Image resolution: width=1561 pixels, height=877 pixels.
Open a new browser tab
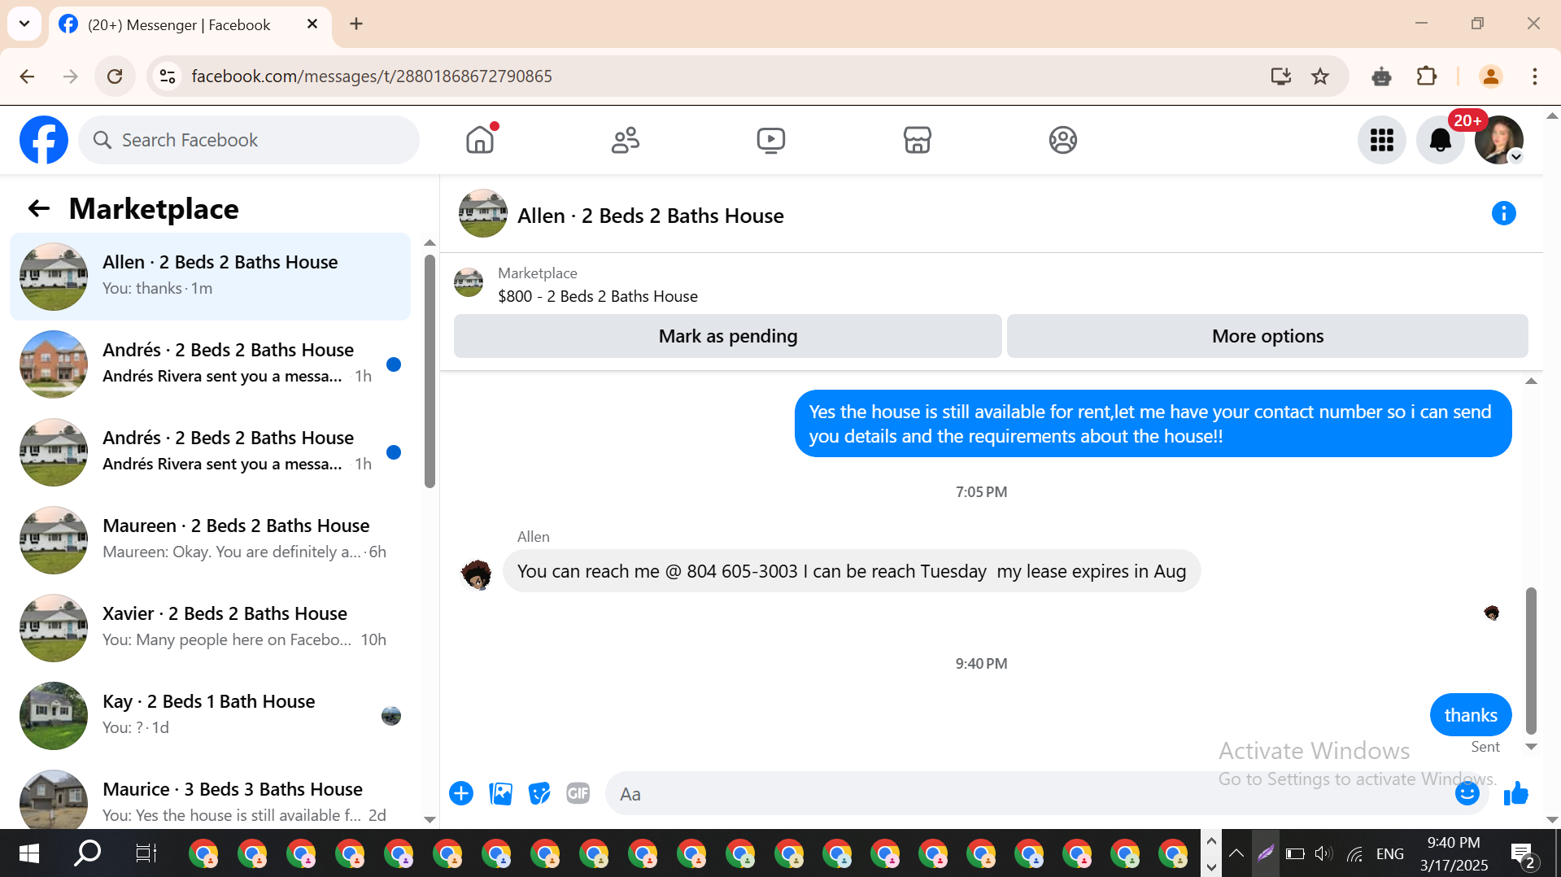356,24
